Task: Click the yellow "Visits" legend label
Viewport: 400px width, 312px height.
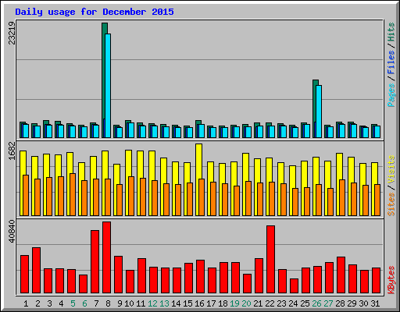Action: pos(391,169)
